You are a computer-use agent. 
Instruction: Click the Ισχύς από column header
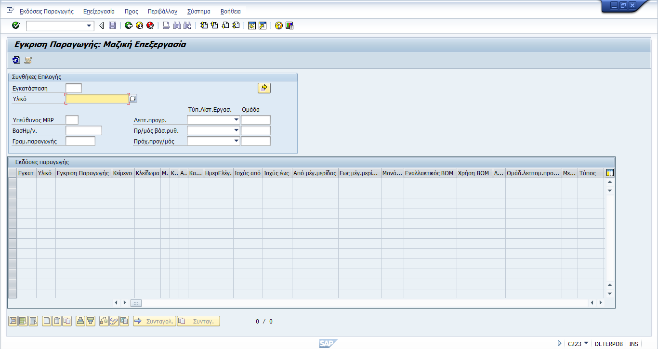[248, 173]
